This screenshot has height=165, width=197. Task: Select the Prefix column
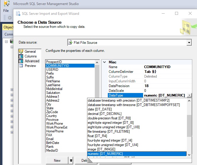click(x=50, y=73)
